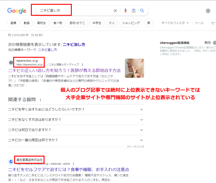
Task: Select the 食べ物 filter chip
Action: pyautogui.click(x=58, y=23)
